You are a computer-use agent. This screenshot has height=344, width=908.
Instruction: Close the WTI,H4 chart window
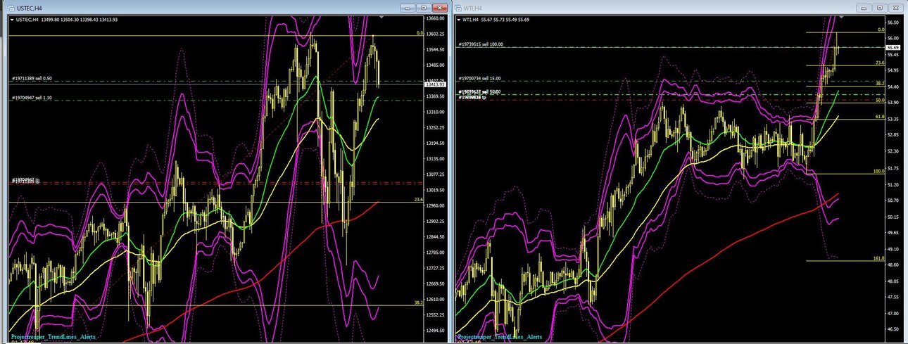pyautogui.click(x=895, y=8)
